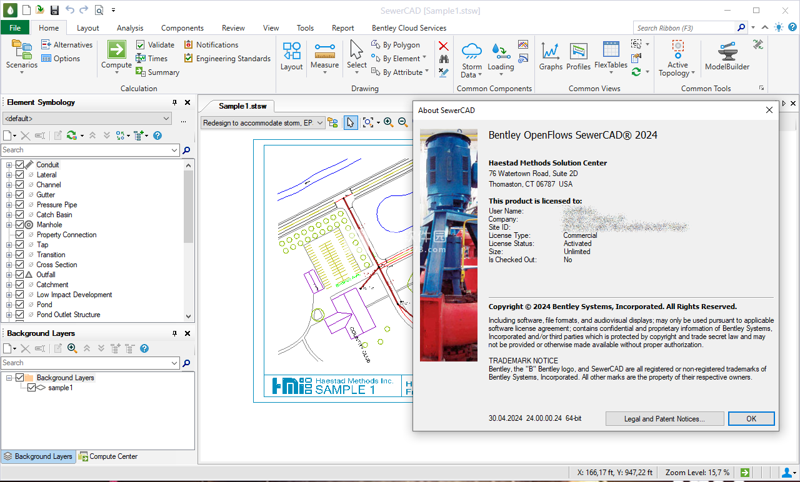Viewport: 800px width, 482px height.
Task: Click the zoom in magnifier on drawing toolbar
Action: (x=388, y=122)
